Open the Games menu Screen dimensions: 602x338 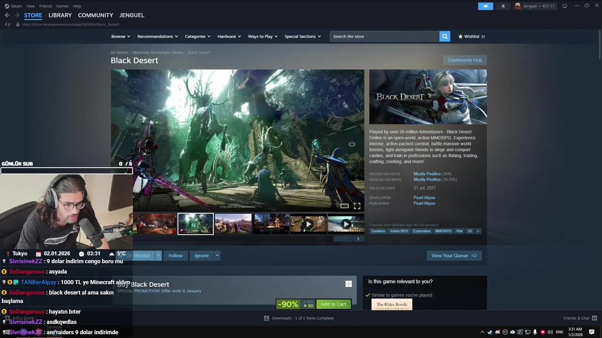(x=63, y=6)
